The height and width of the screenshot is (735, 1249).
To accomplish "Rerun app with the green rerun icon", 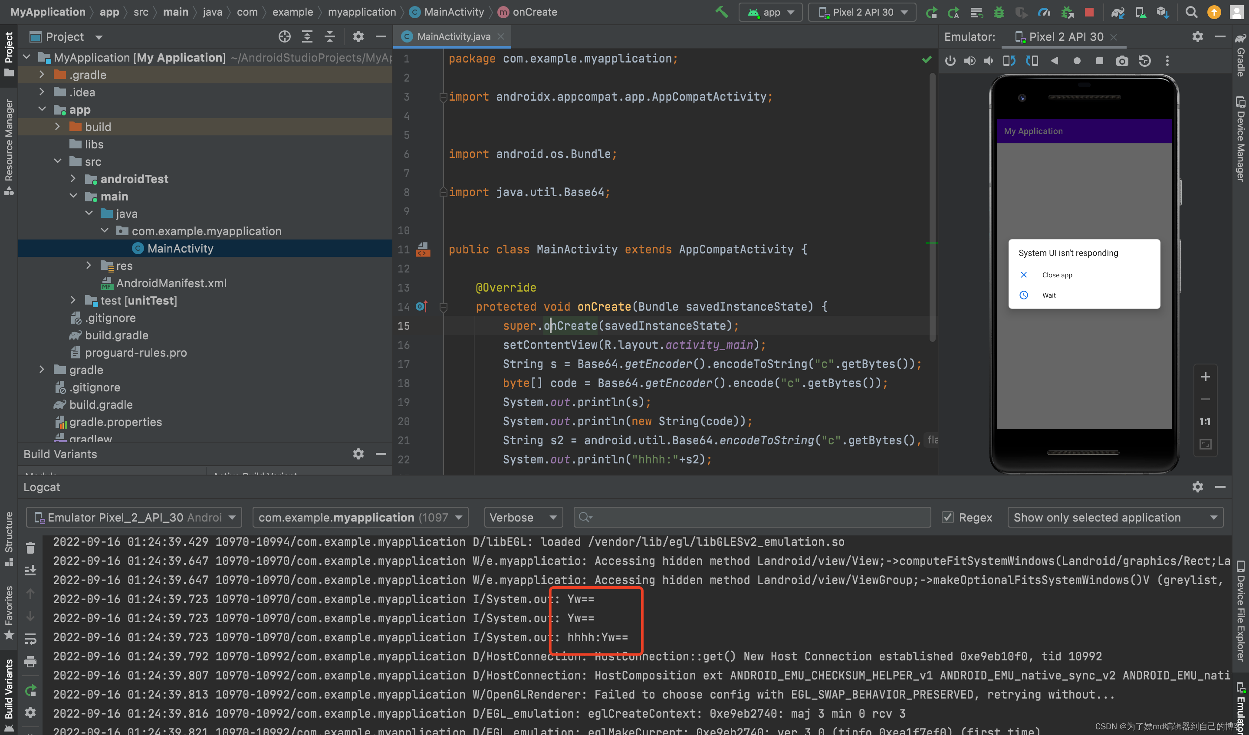I will pyautogui.click(x=931, y=13).
